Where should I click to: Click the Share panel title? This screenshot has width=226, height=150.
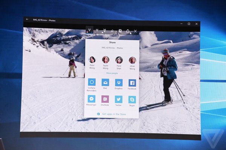point(112,42)
